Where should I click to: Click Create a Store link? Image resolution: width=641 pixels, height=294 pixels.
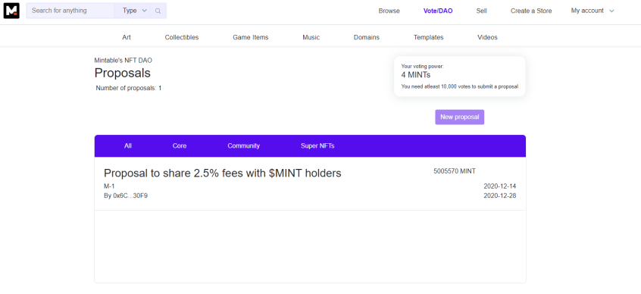click(x=531, y=11)
